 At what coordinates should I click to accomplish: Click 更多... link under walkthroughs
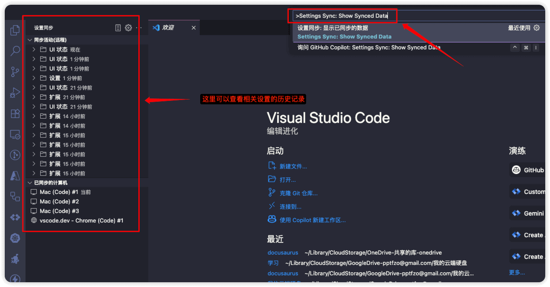(x=517, y=272)
